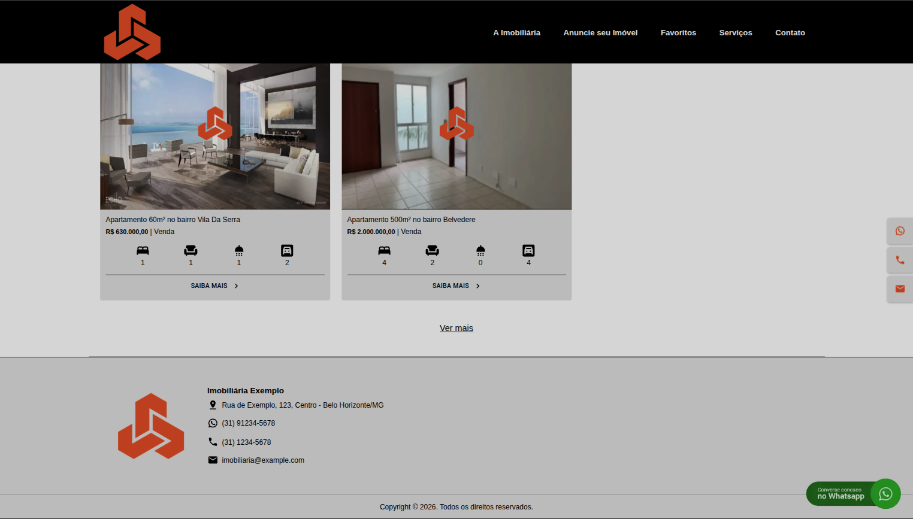
Task: Click the WhatsApp icon next to (31) 91234-5678
Action: point(213,423)
